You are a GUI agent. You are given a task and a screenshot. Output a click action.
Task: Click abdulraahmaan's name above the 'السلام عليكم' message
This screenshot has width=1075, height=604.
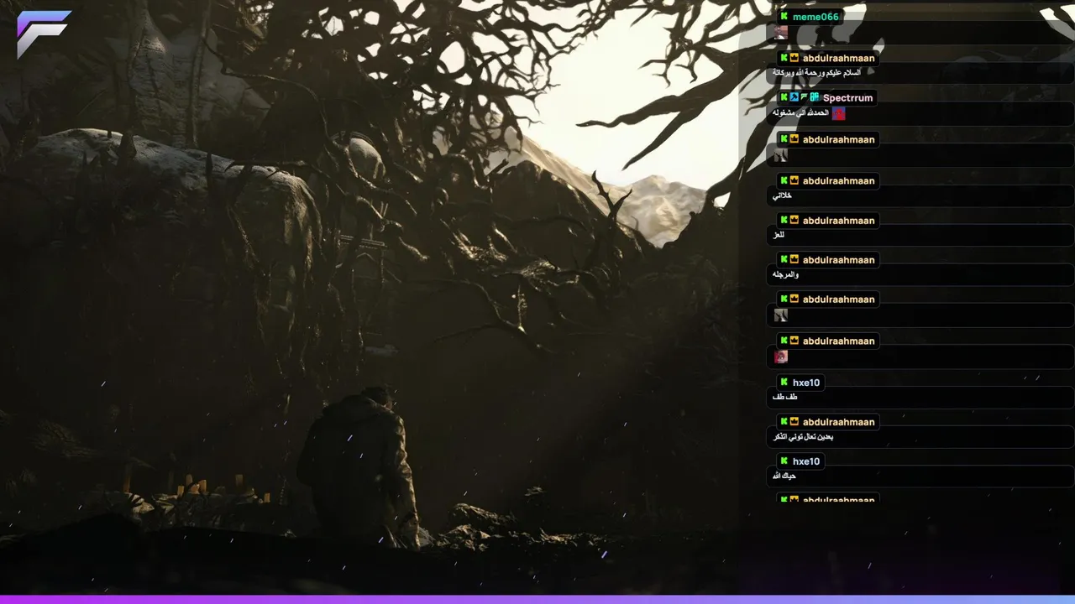(838, 58)
